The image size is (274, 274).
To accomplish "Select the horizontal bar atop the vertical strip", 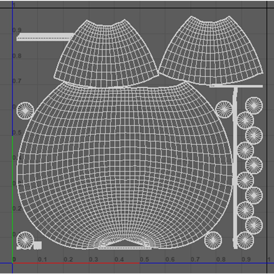I will pyautogui.click(x=236, y=86).
